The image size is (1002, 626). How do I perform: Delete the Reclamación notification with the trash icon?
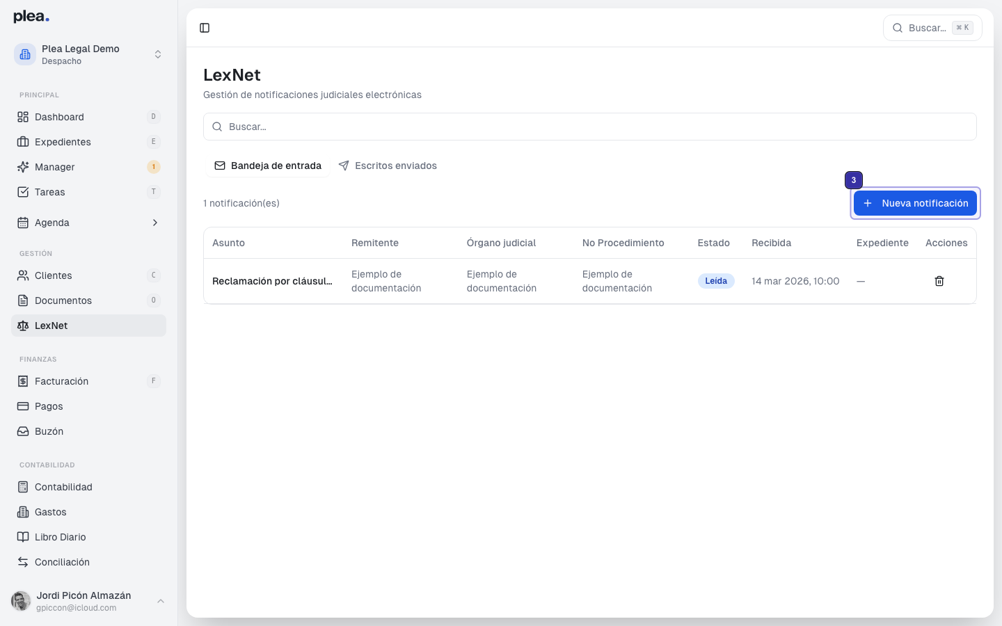(939, 281)
